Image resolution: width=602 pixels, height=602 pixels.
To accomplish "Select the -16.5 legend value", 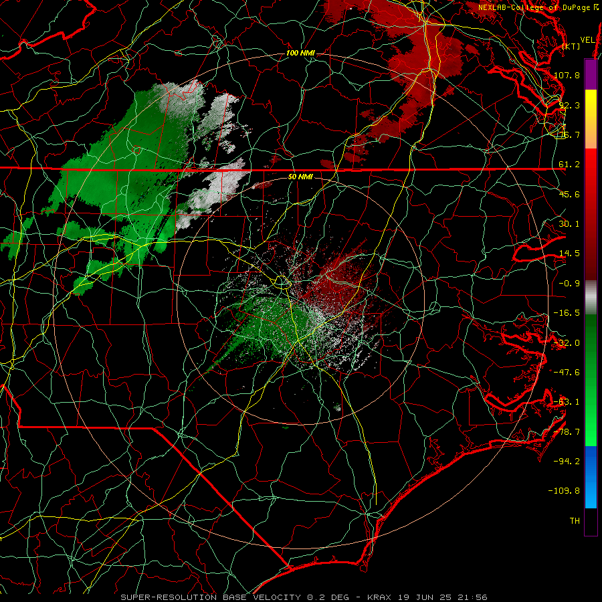I will [567, 313].
